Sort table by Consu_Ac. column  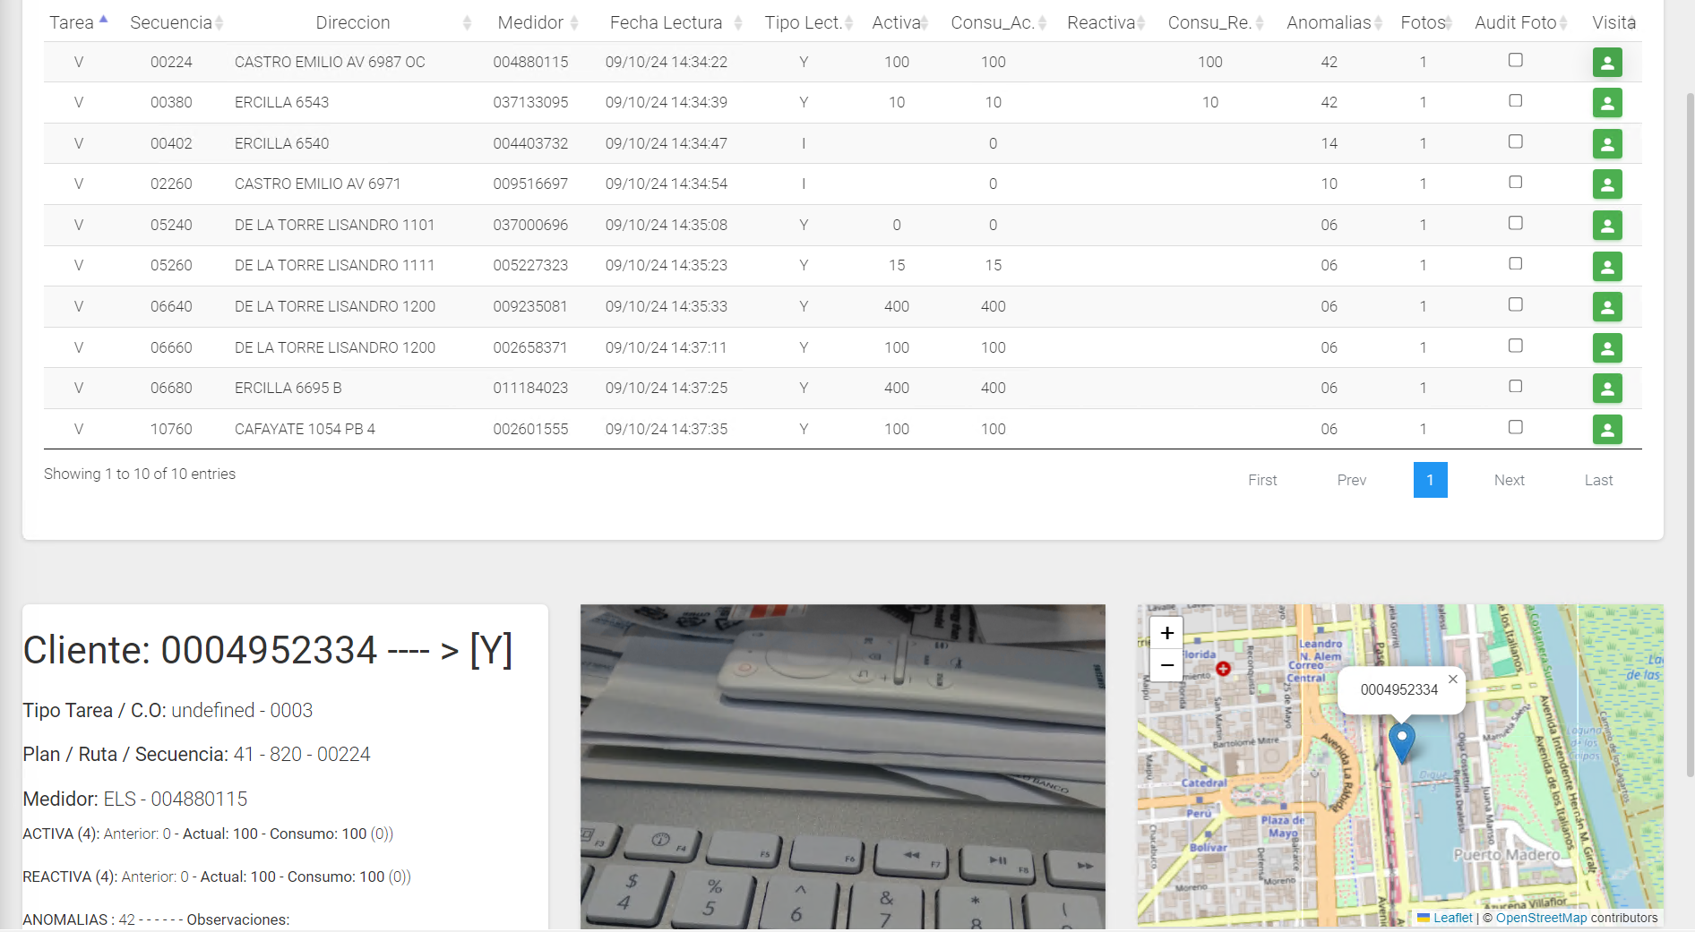998,22
